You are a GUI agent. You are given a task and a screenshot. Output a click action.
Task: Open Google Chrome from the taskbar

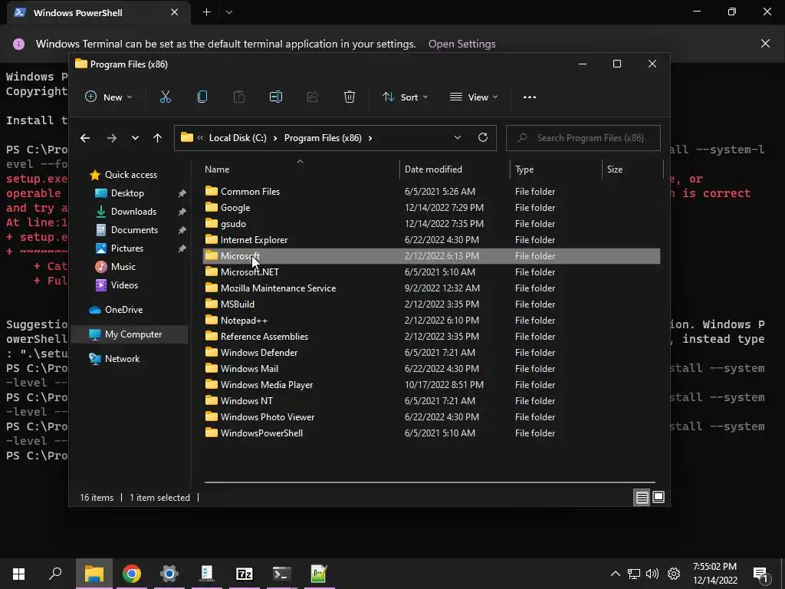click(132, 574)
